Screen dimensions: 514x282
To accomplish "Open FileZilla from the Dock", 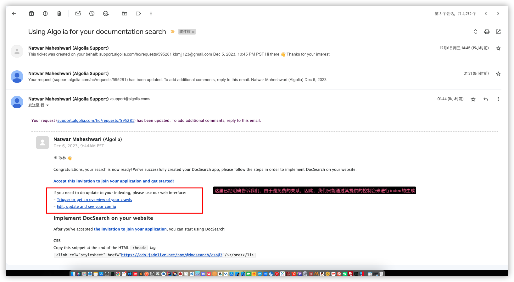I will click(350, 274).
